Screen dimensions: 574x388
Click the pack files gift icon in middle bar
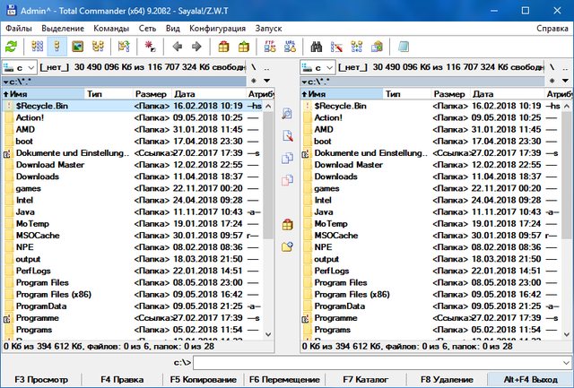[x=287, y=224]
